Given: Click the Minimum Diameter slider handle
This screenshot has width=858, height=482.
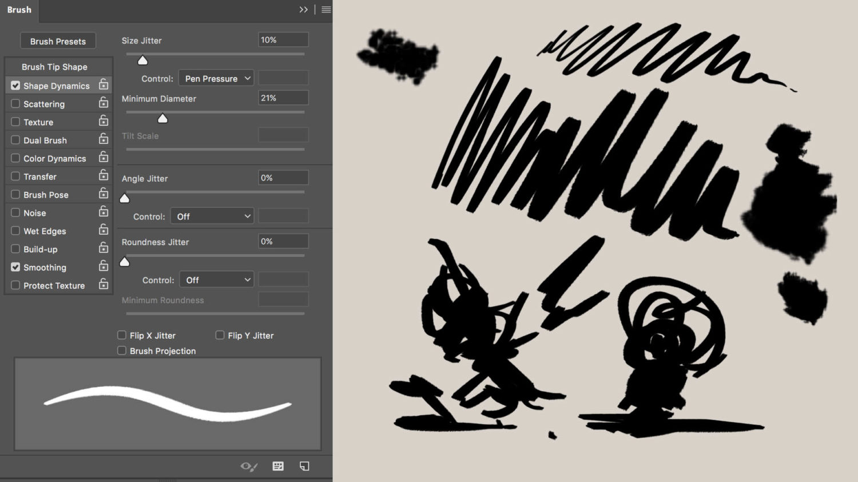Looking at the screenshot, I should (x=162, y=118).
